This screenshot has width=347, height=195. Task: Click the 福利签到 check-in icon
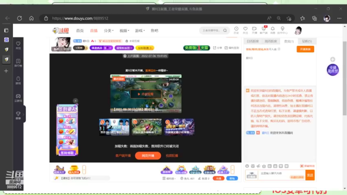click(232, 48)
